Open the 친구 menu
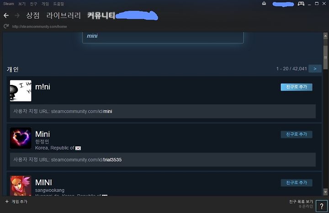The width and height of the screenshot is (329, 213). (x=33, y=4)
